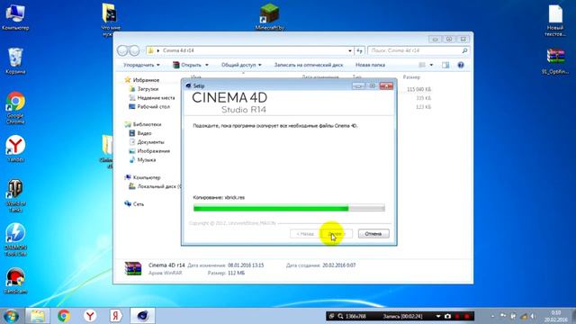Open the view options dropdown arrow
The width and height of the screenshot is (576, 324).
click(x=431, y=65)
